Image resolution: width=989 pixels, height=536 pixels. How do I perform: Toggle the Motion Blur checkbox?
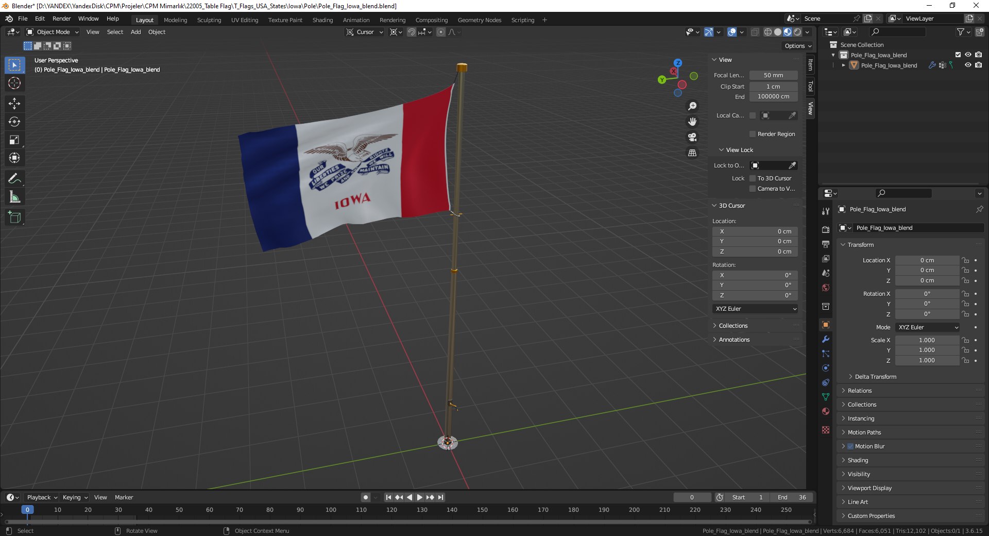pos(850,446)
